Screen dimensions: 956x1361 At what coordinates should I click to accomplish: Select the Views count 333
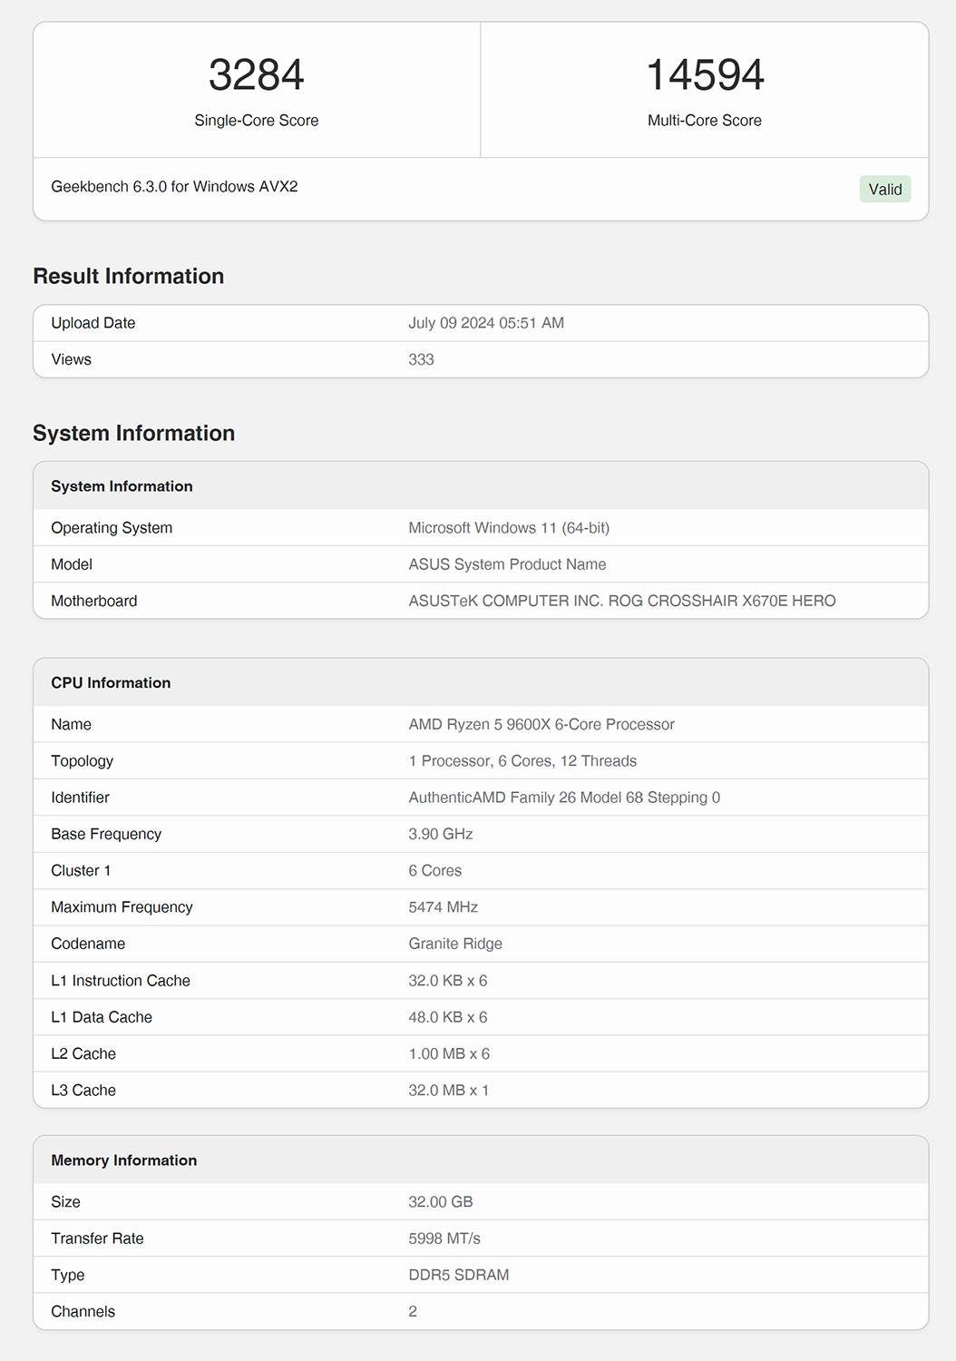(x=421, y=359)
